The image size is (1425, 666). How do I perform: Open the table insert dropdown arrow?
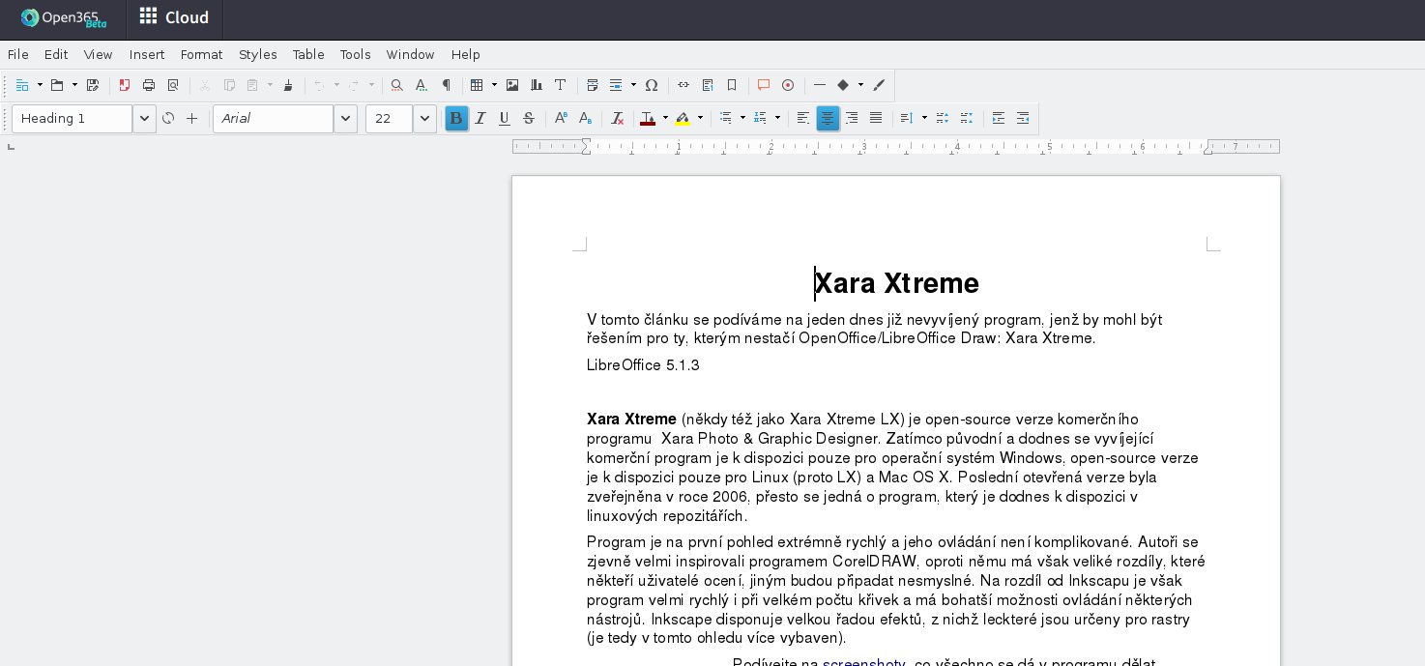(494, 85)
